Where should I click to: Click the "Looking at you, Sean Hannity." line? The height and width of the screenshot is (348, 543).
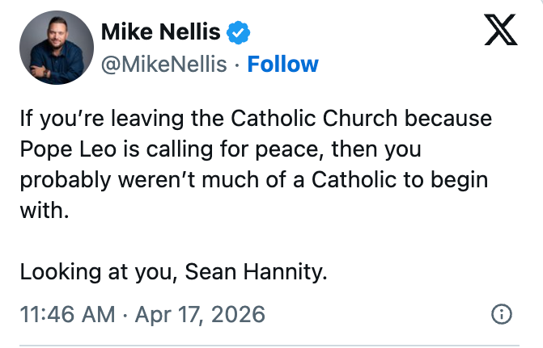tap(174, 271)
